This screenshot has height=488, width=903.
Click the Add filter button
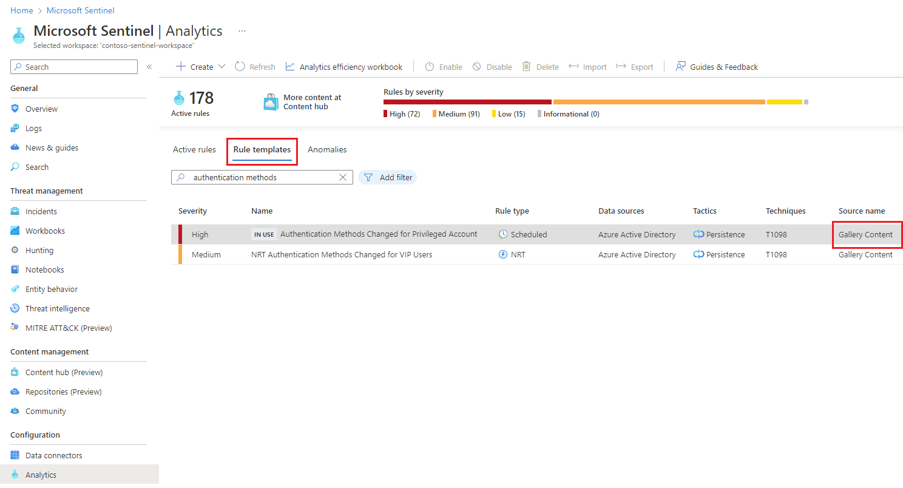(x=388, y=177)
